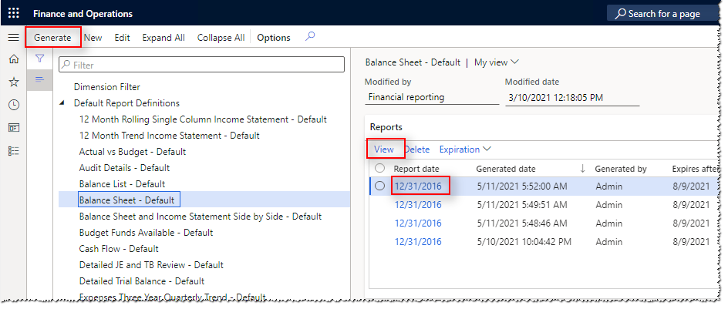Open the app launcher waffle icon
This screenshot has width=728, height=309.
[x=14, y=13]
